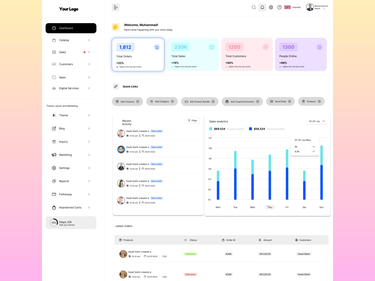Click the Muhammad Ali profile avatar

(310, 7)
